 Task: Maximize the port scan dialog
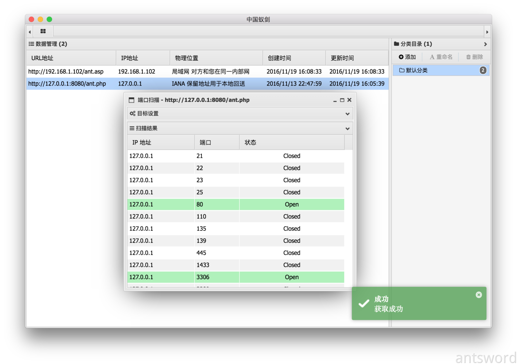(342, 100)
